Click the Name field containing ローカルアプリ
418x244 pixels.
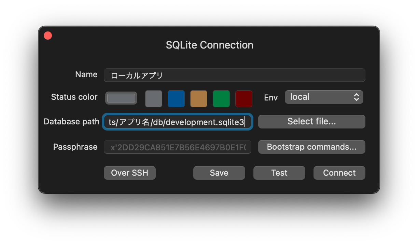[234, 75]
